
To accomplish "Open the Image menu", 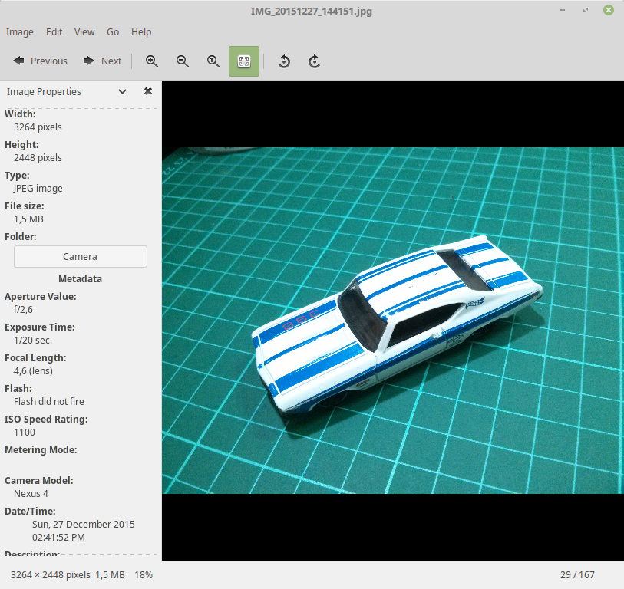I will pos(20,32).
